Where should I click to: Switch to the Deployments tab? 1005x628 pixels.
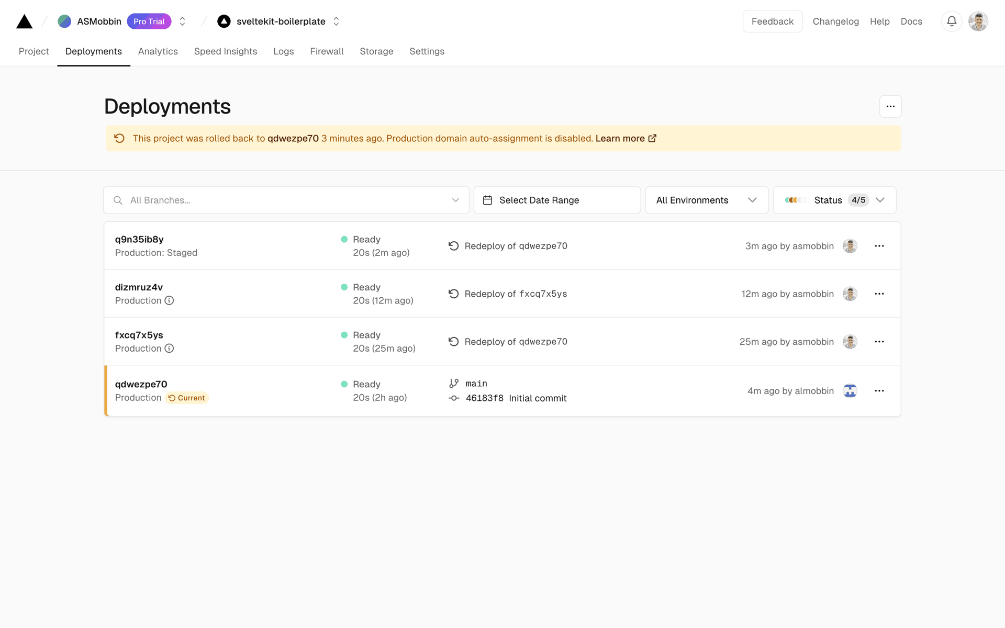[94, 51]
